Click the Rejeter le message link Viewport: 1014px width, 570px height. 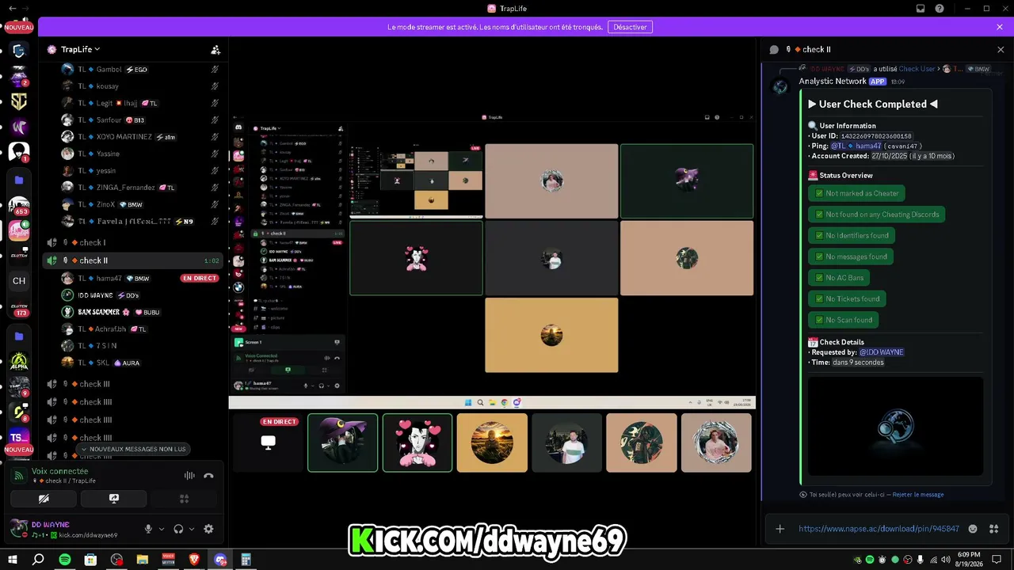click(x=918, y=495)
